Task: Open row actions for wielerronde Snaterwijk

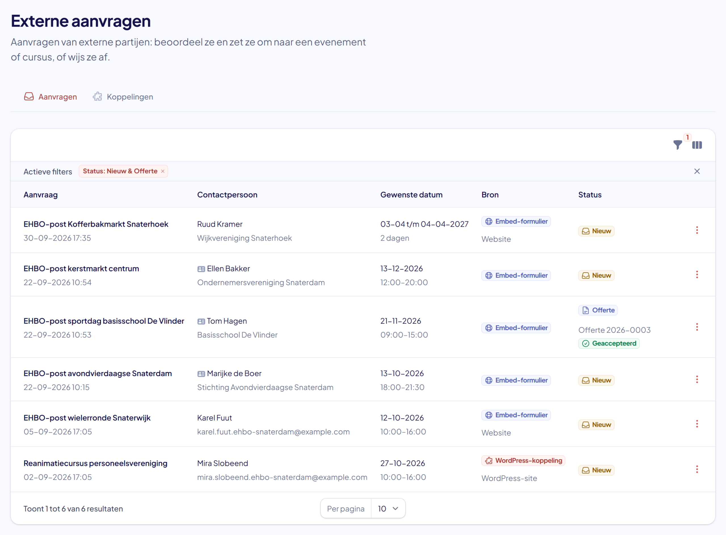Action: point(697,424)
